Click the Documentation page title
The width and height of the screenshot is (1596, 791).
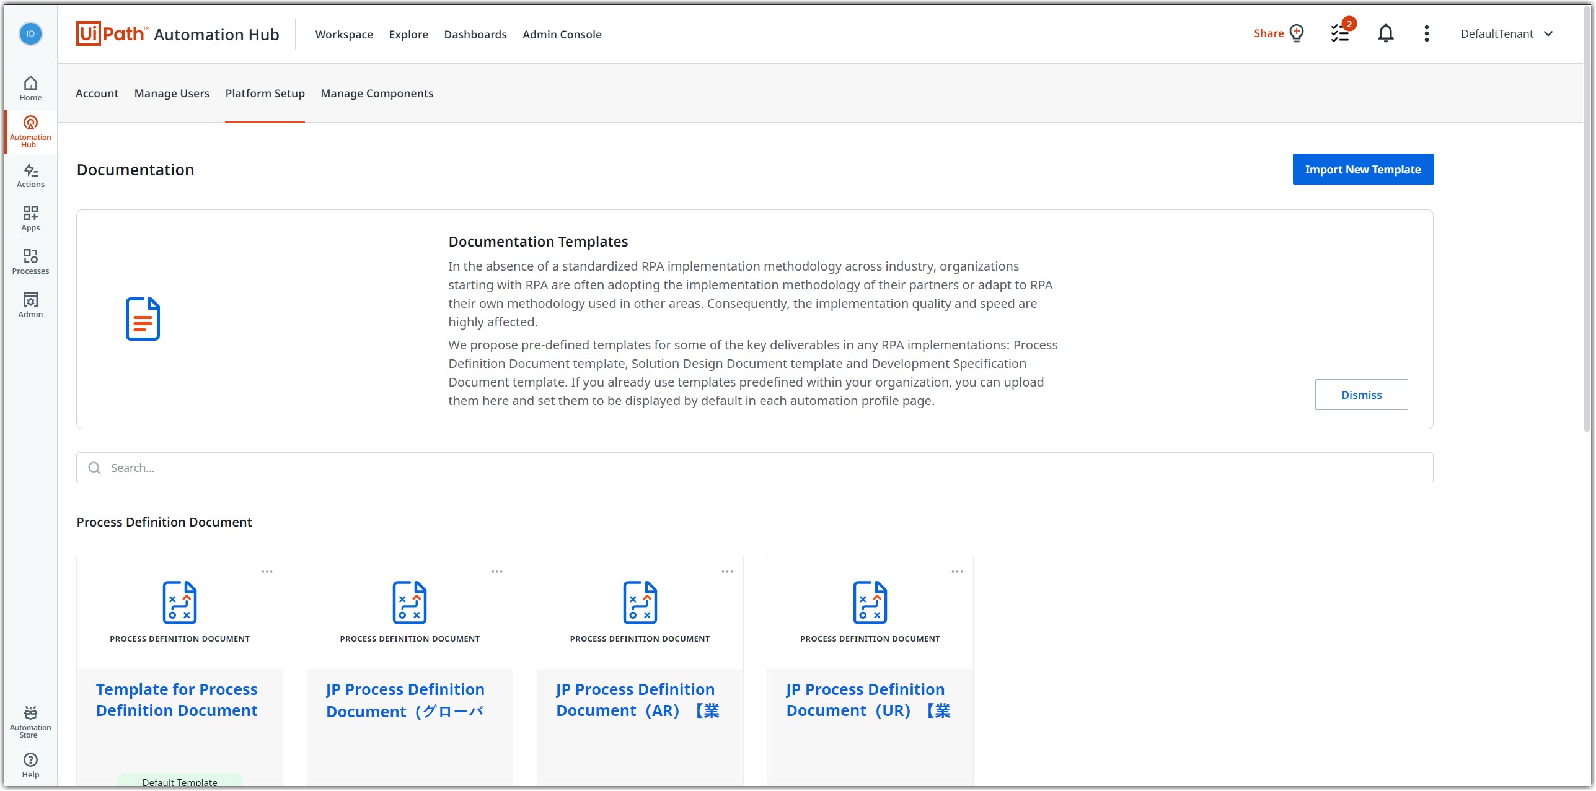click(x=135, y=170)
